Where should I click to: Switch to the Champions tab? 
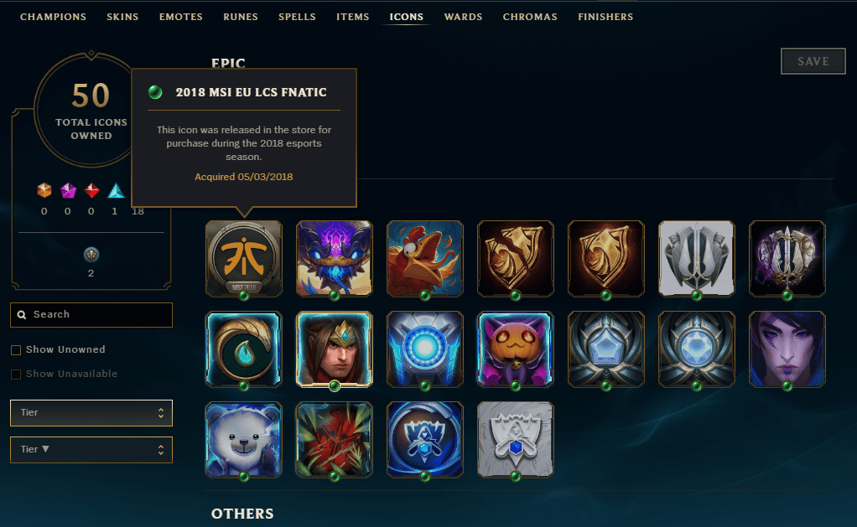[x=53, y=17]
